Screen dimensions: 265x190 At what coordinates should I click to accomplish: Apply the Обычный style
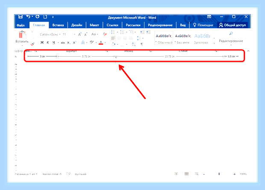(x=164, y=38)
